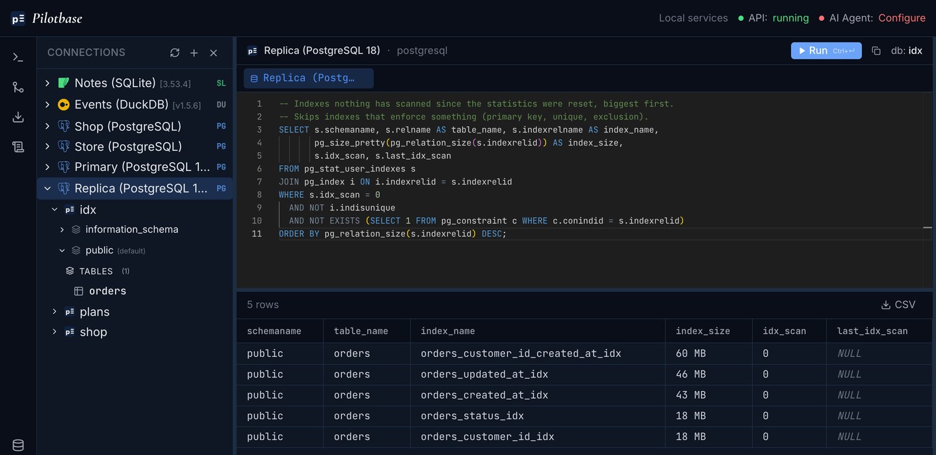Viewport: 936px width, 455px height.
Task: Expand the Store (PostgreSQL) connection
Action: (47, 146)
